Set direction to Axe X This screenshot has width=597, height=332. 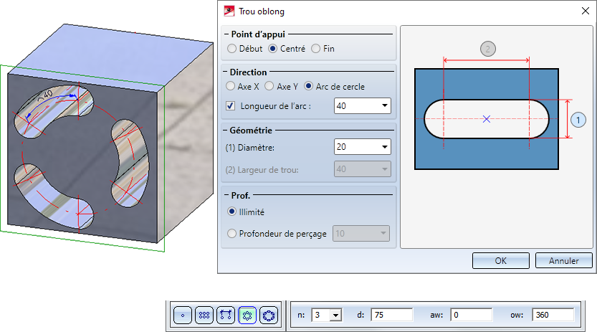click(230, 86)
